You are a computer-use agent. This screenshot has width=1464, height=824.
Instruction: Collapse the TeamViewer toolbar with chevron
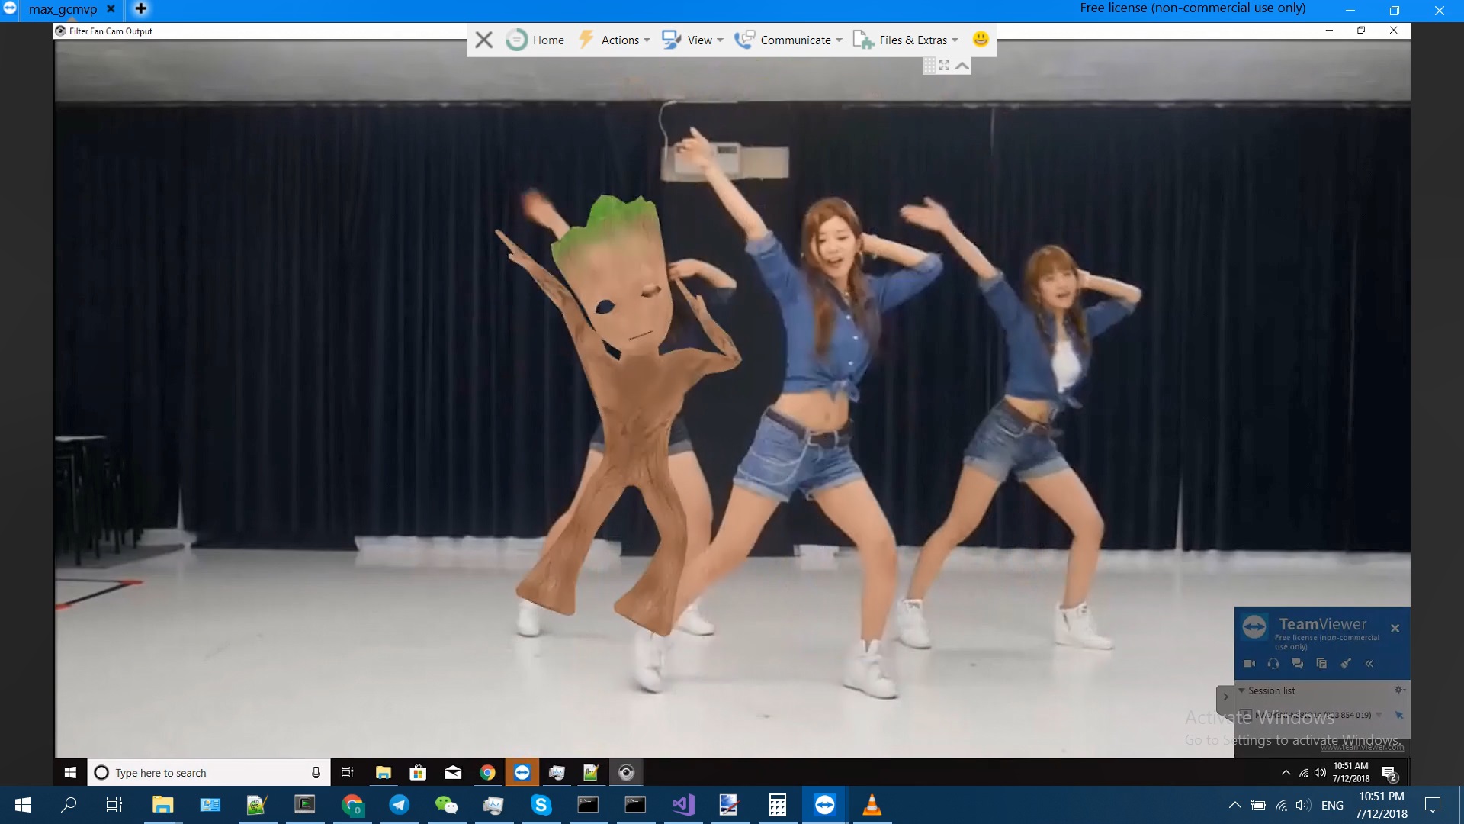pos(962,66)
